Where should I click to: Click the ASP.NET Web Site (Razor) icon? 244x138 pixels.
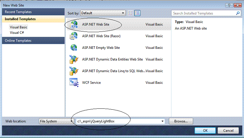pos(74,36)
